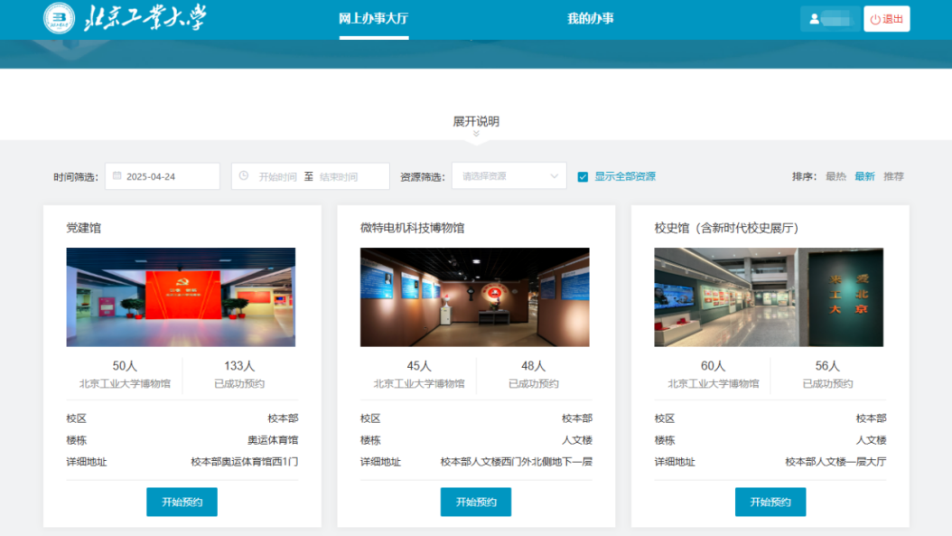The width and height of the screenshot is (952, 536).
Task: Click the double chevron under 展开说明
Action: point(476,134)
